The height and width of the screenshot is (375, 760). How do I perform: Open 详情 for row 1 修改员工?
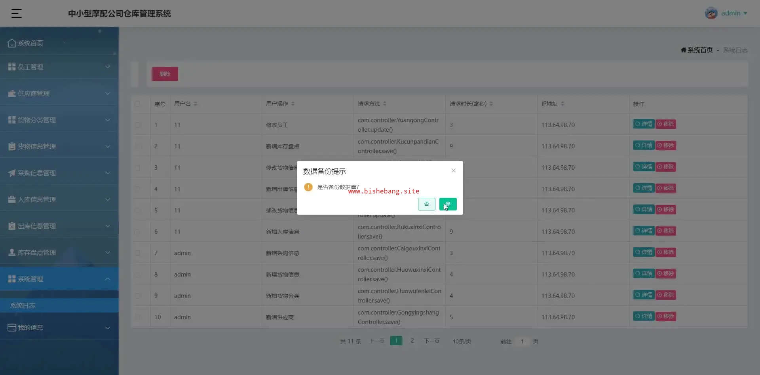644,124
